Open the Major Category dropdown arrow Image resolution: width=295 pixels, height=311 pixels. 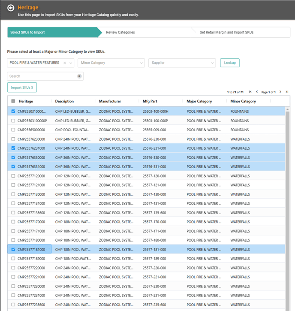click(70, 63)
